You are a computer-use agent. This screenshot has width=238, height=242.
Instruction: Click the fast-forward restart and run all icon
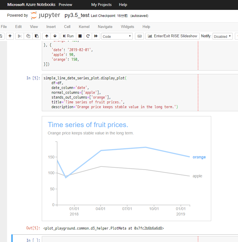click(x=96, y=36)
